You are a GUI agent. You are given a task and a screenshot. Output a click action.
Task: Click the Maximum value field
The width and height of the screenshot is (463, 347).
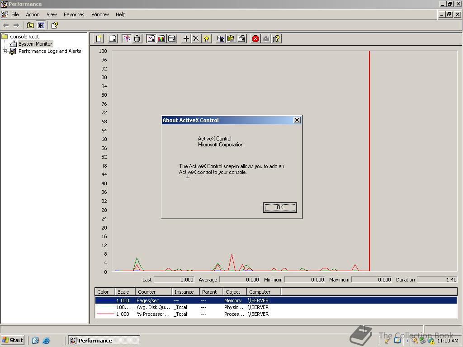(x=372, y=280)
